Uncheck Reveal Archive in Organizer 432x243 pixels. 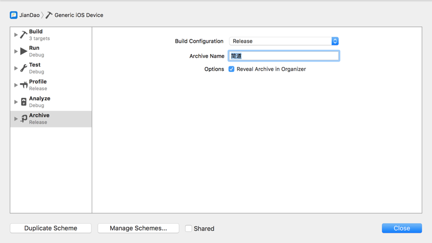click(232, 69)
